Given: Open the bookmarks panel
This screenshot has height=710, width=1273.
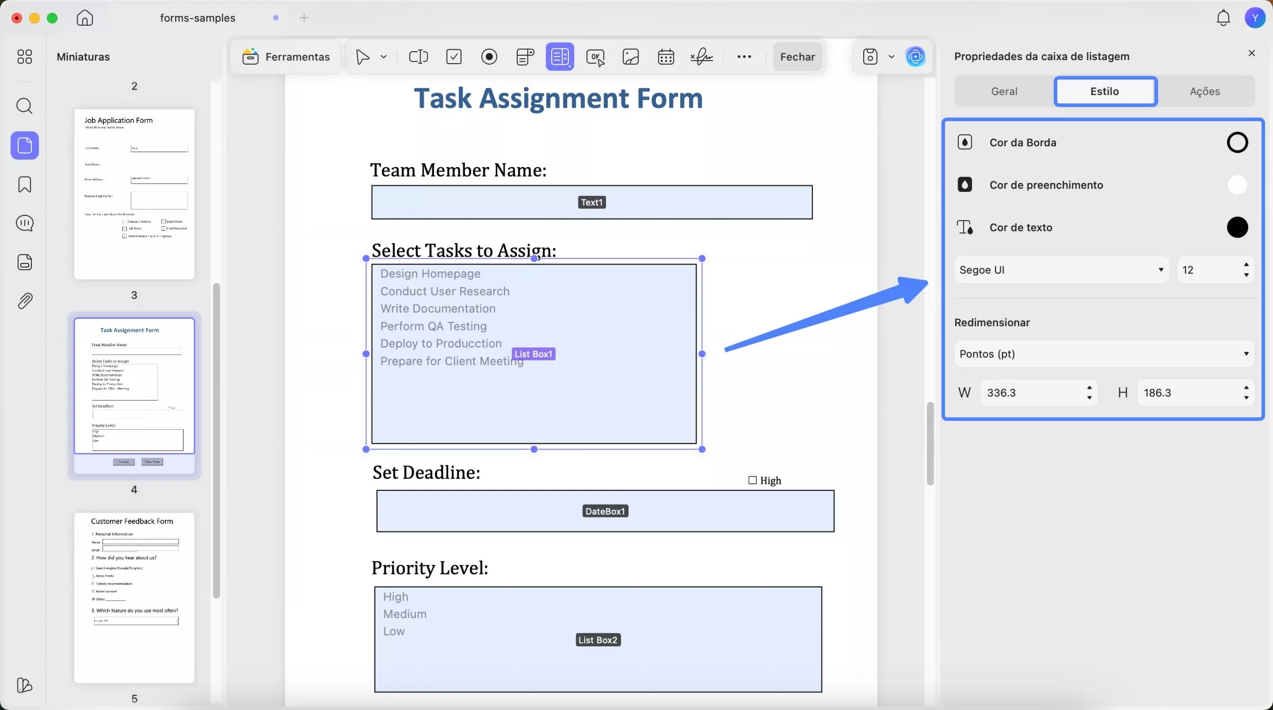Looking at the screenshot, I should 24,184.
